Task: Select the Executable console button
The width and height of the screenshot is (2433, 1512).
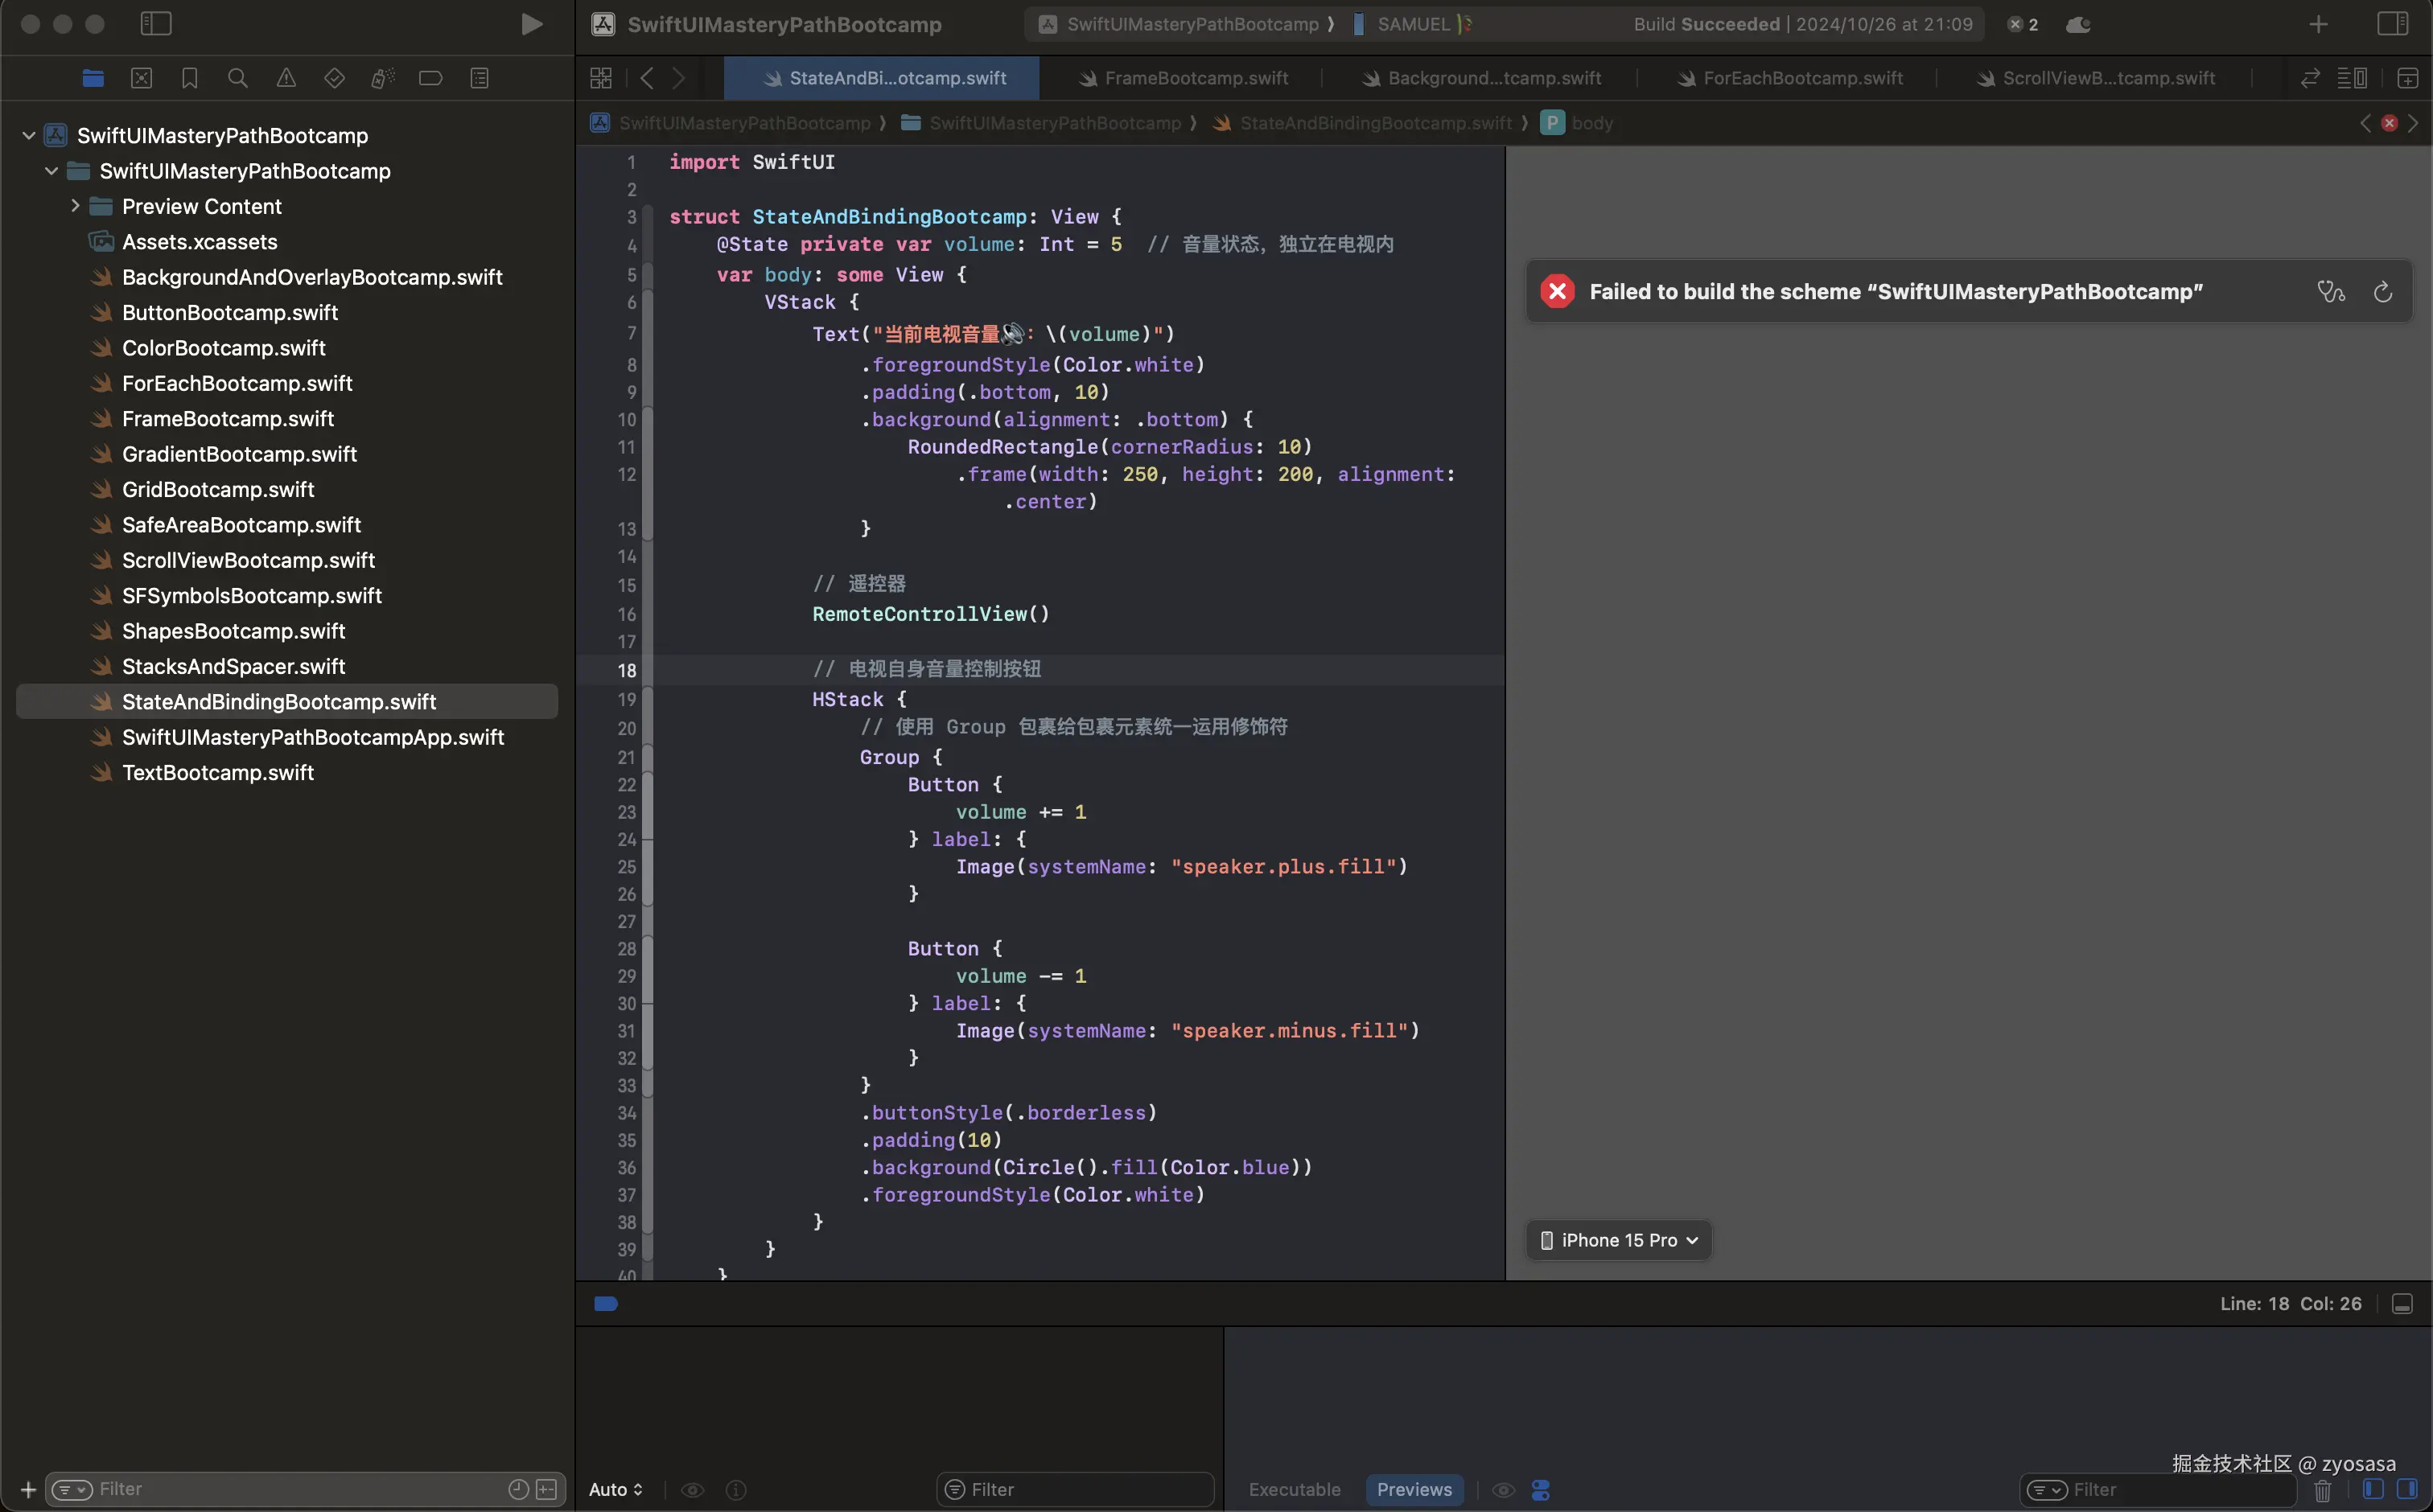Action: [x=1294, y=1489]
